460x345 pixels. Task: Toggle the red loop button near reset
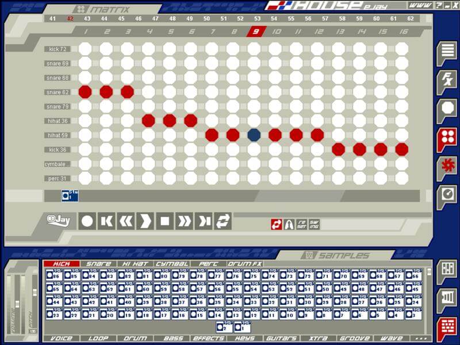tap(277, 224)
